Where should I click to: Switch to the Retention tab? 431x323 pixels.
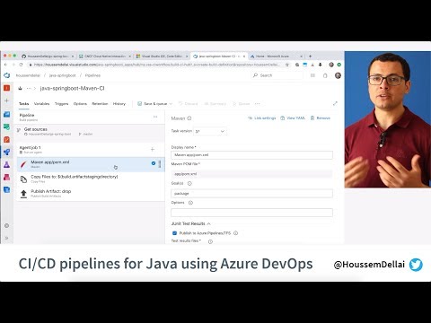(100, 104)
